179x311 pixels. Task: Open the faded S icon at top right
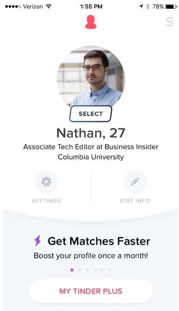click(x=169, y=22)
